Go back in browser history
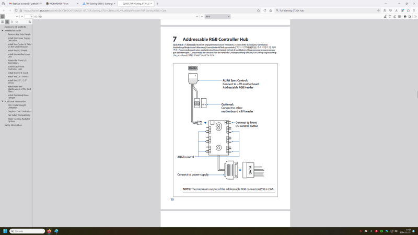Screen dimensions: 418x235 pyautogui.click(x=4, y=10)
